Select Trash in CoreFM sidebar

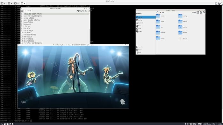[139, 29]
